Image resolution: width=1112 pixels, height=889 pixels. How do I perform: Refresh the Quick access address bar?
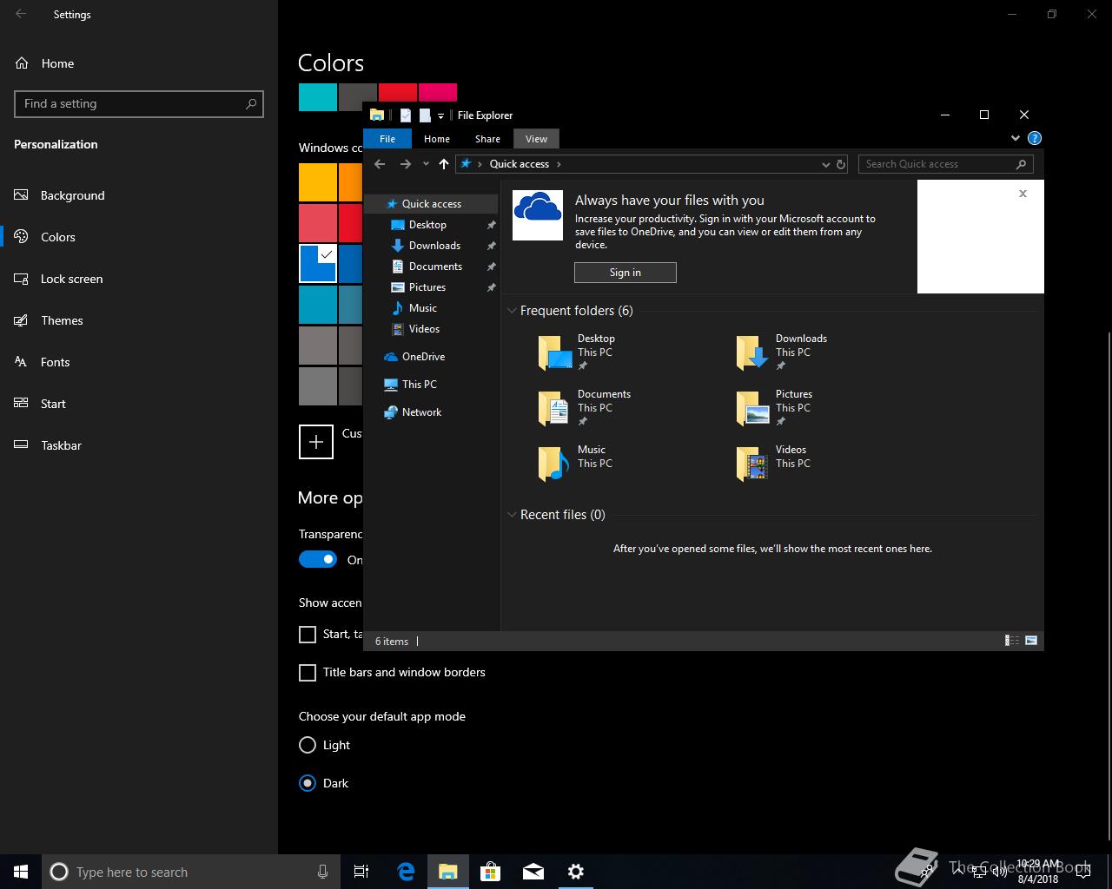pos(841,164)
